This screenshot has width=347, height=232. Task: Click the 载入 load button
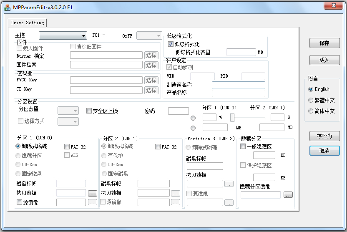(324, 60)
